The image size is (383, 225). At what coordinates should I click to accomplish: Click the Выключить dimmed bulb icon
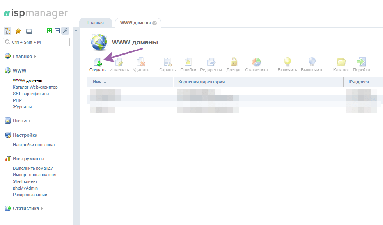click(312, 62)
